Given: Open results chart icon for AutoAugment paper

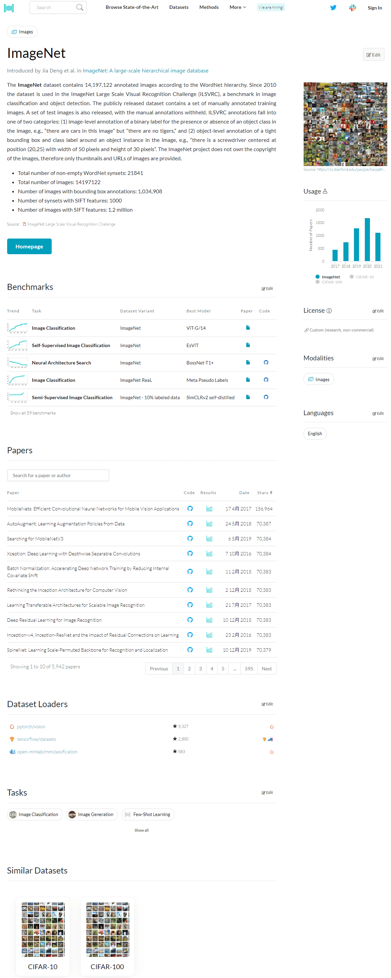Looking at the screenshot, I should pos(209,524).
